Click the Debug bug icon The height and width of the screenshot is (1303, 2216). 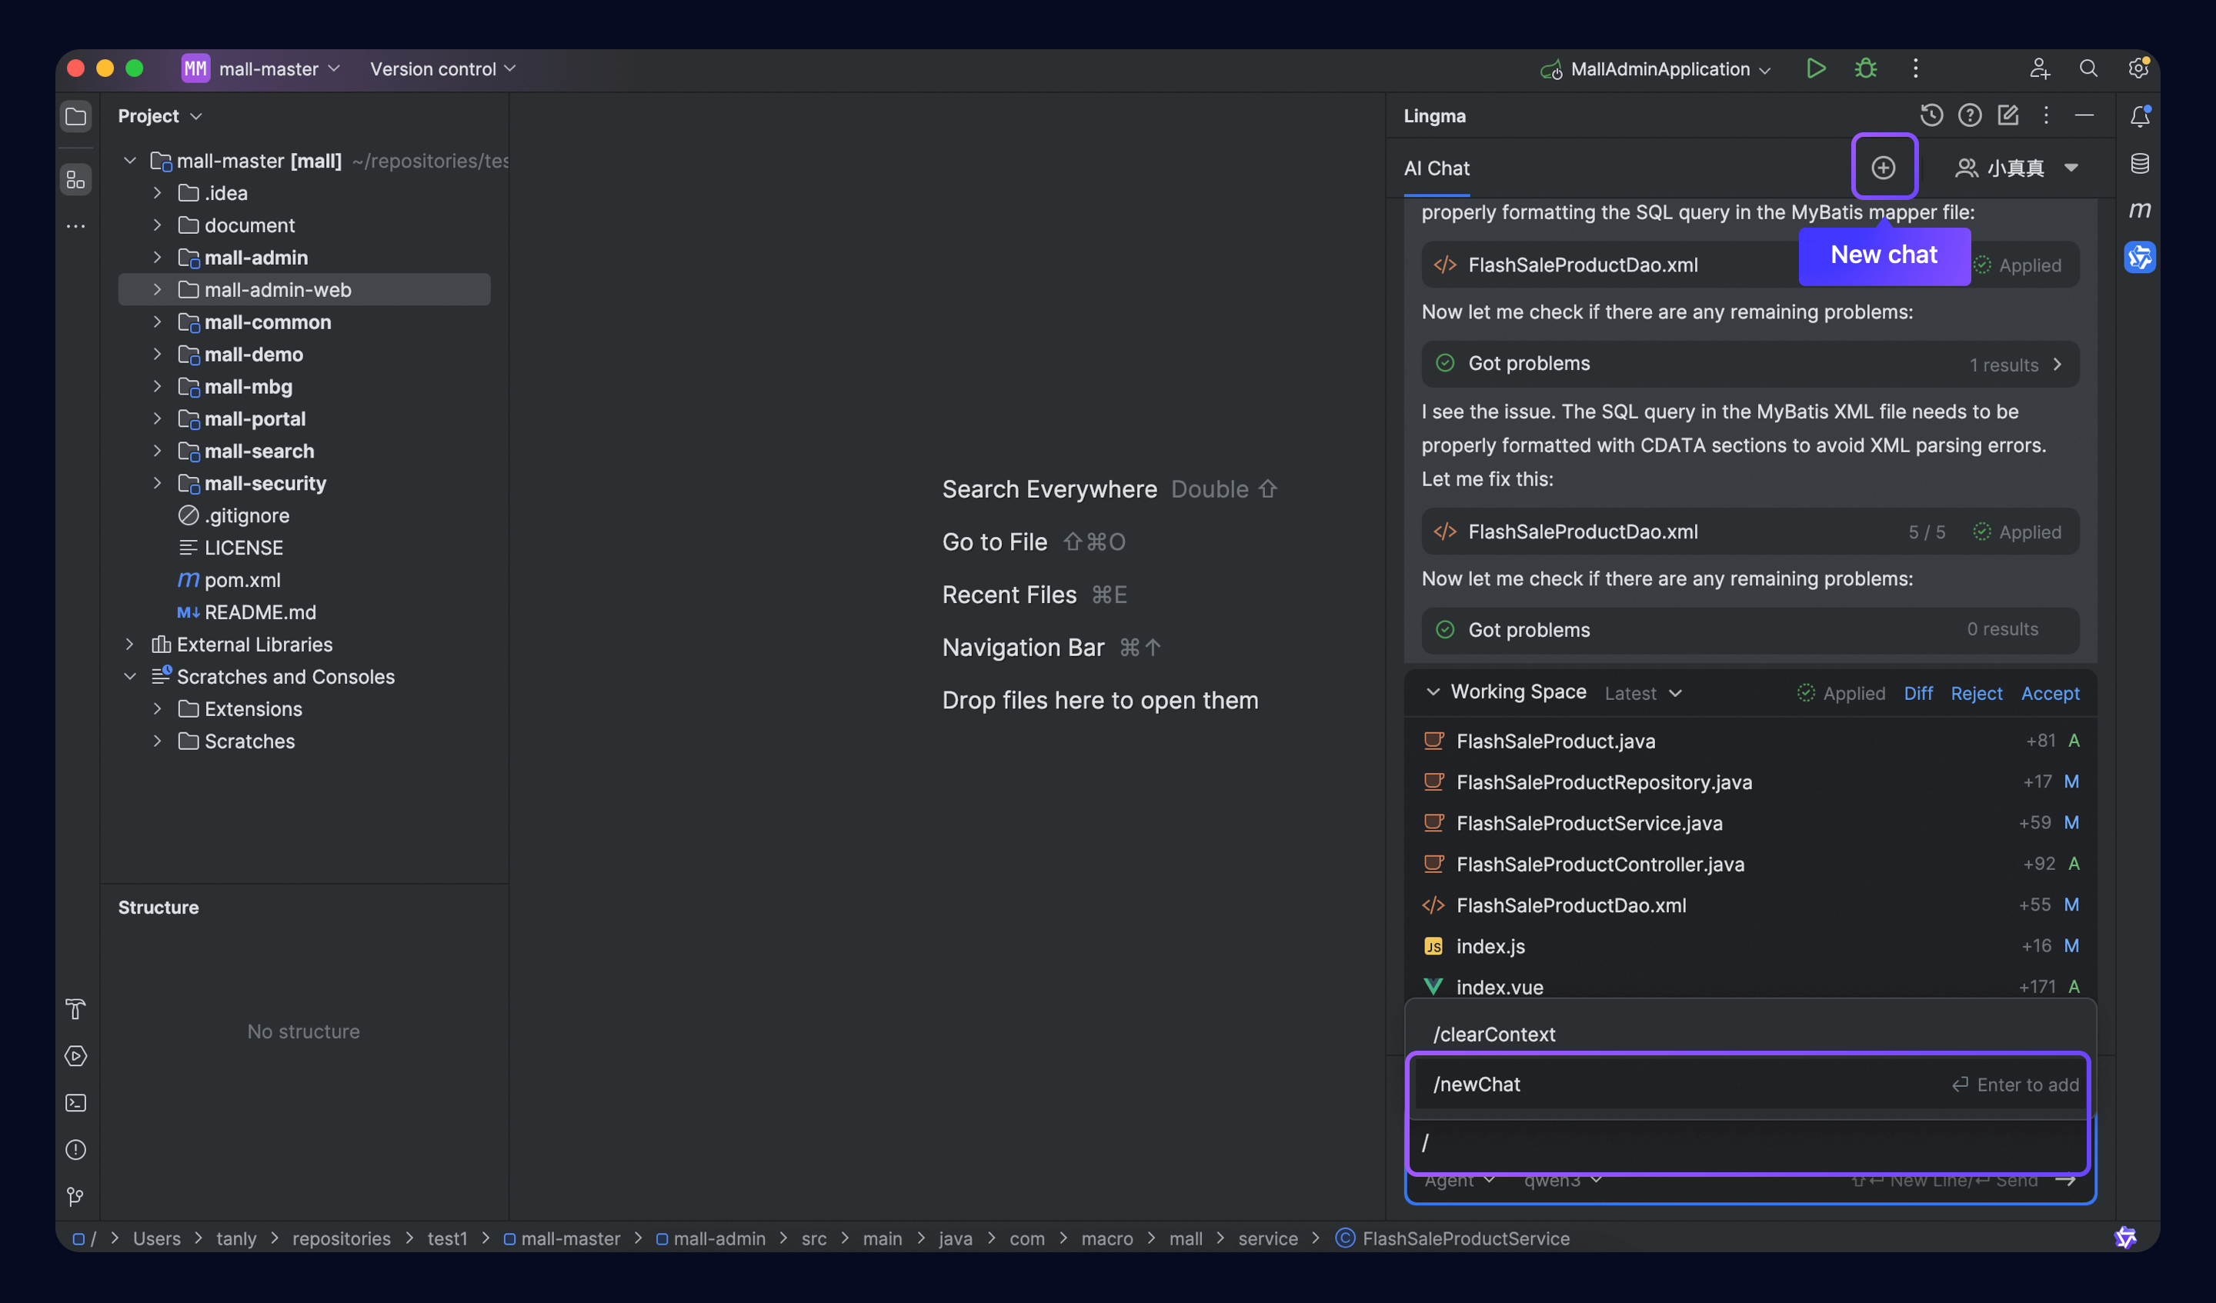(1865, 68)
